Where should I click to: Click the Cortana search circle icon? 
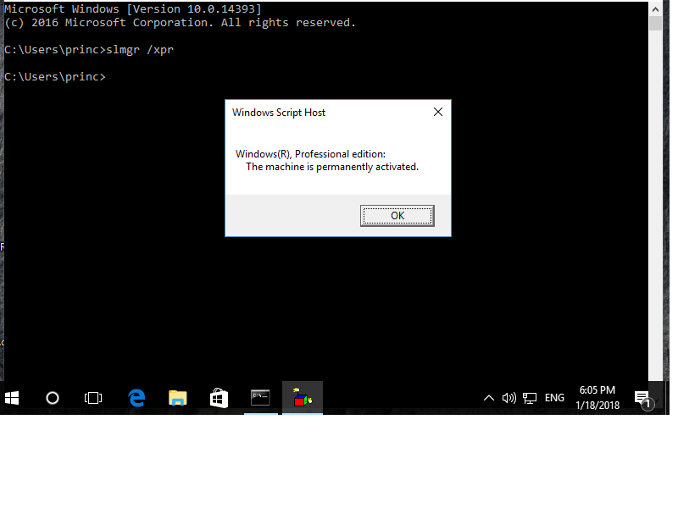click(53, 398)
